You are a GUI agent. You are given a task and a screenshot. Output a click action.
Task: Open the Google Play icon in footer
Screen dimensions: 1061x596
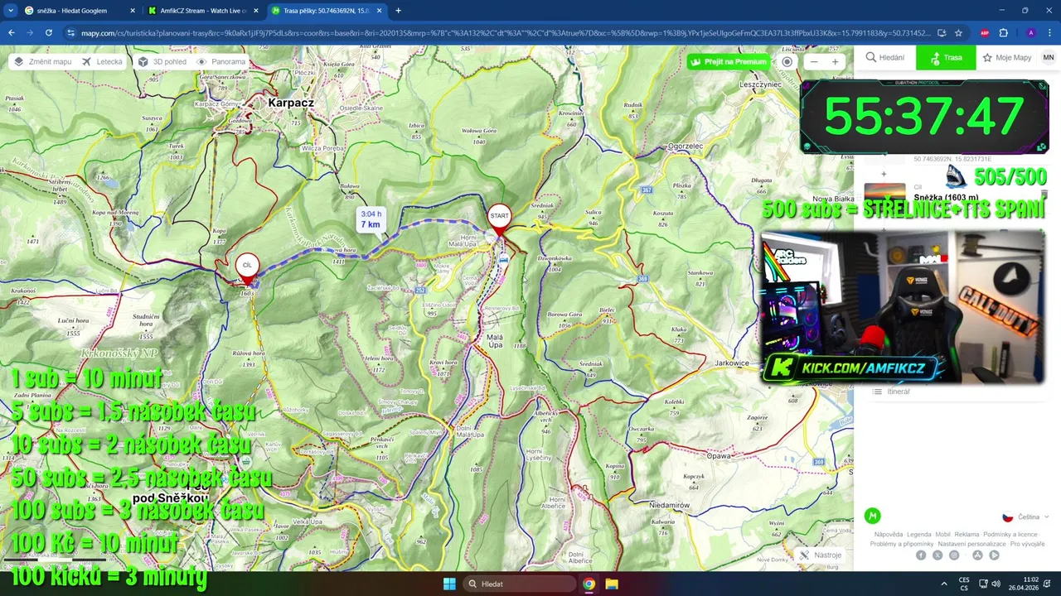pyautogui.click(x=994, y=555)
